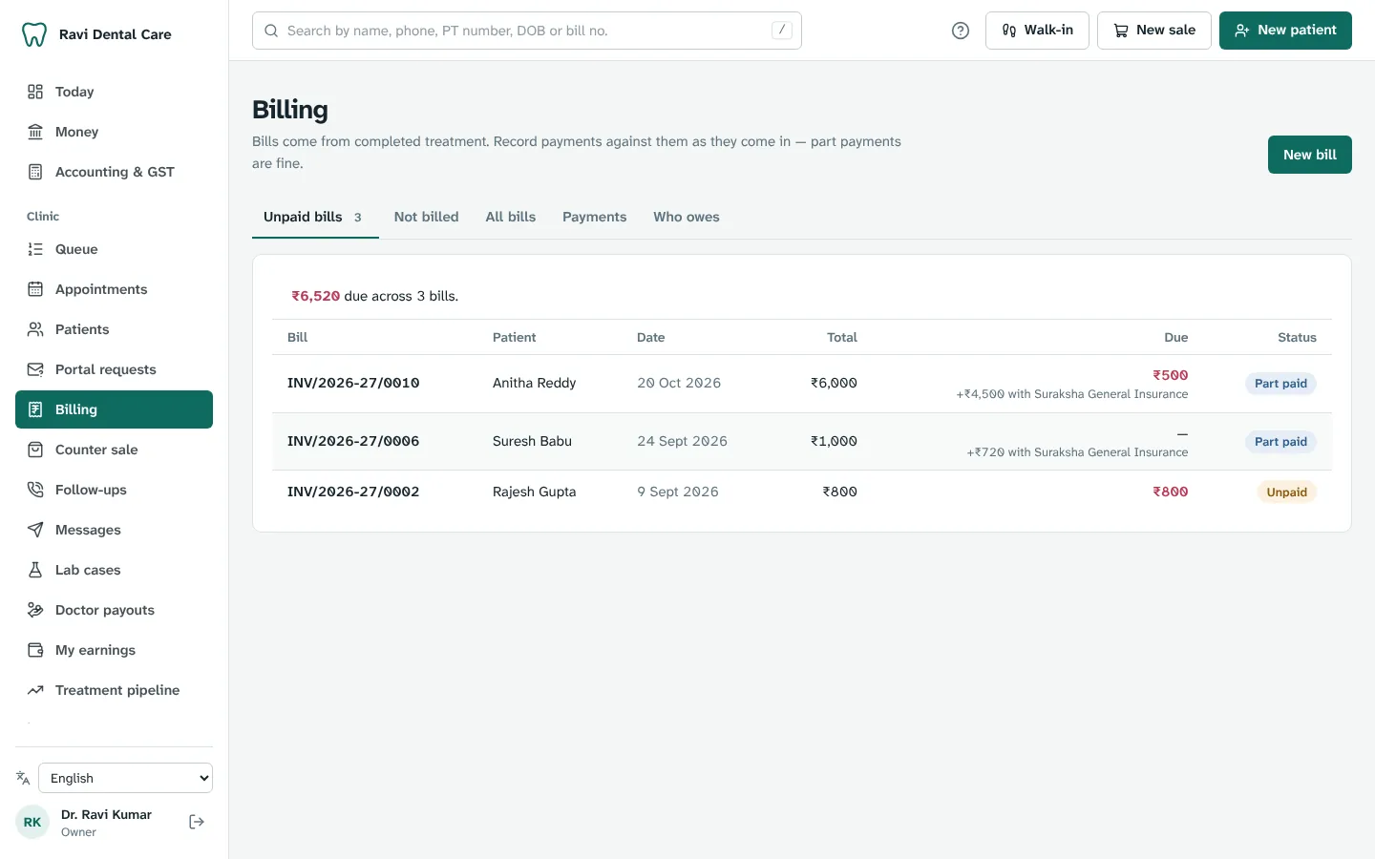Click the New bill button
The image size is (1375, 859).
click(1309, 155)
